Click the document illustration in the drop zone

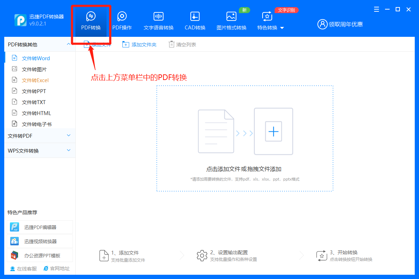(216, 131)
